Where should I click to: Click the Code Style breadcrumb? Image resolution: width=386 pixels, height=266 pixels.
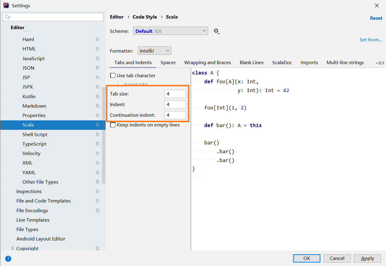coord(145,17)
